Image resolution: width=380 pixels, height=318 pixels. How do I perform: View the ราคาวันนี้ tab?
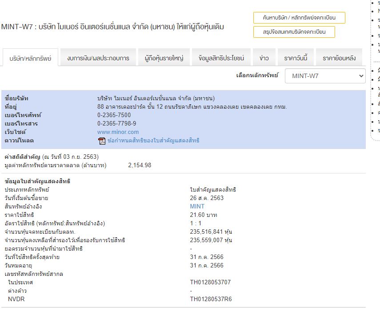[296, 58]
